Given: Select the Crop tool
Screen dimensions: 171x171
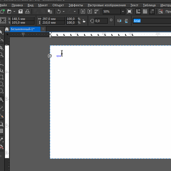Looking at the screenshot, I should tap(1, 48).
